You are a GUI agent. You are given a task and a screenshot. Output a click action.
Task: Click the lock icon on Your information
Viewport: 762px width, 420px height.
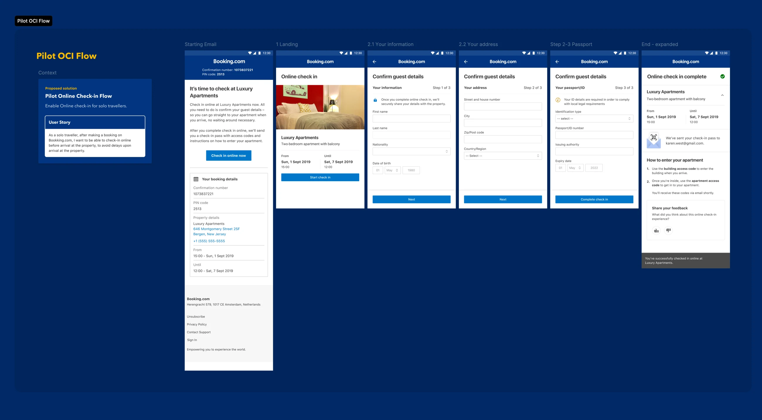click(375, 100)
